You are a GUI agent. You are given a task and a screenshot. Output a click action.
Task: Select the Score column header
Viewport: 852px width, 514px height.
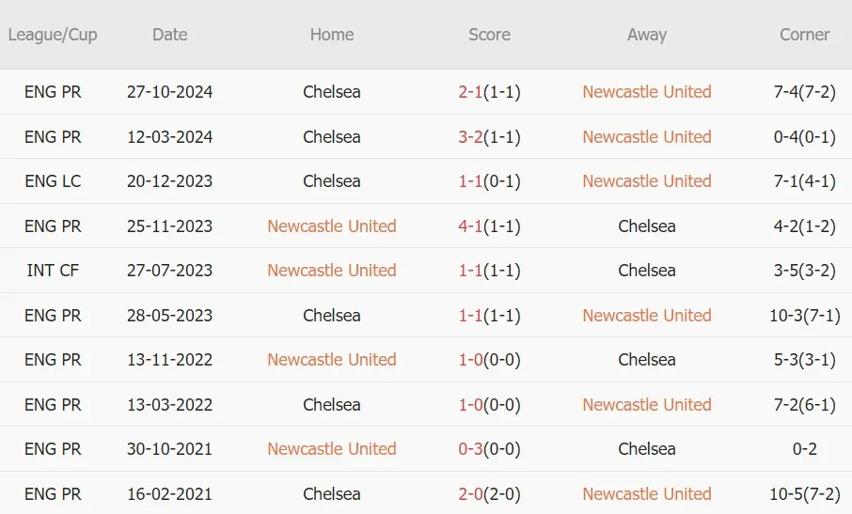[489, 35]
